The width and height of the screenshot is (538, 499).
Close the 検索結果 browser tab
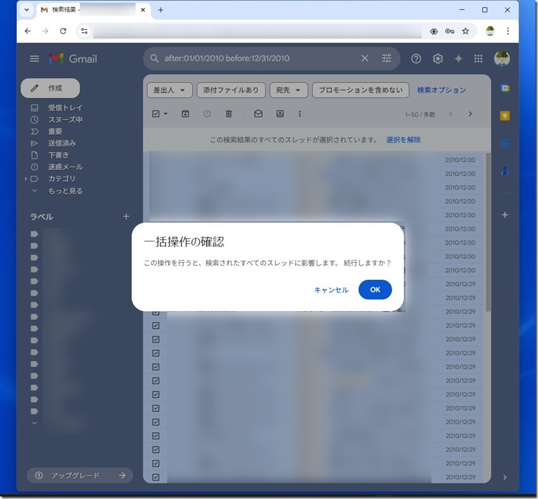point(143,10)
